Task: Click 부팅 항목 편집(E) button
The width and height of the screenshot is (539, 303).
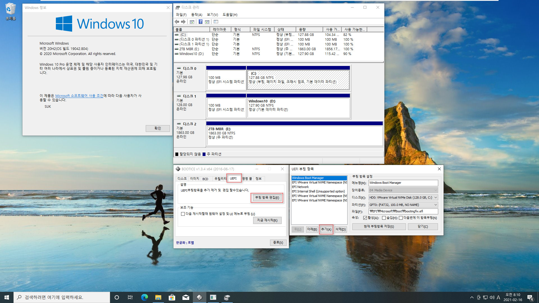Action: 267,198
